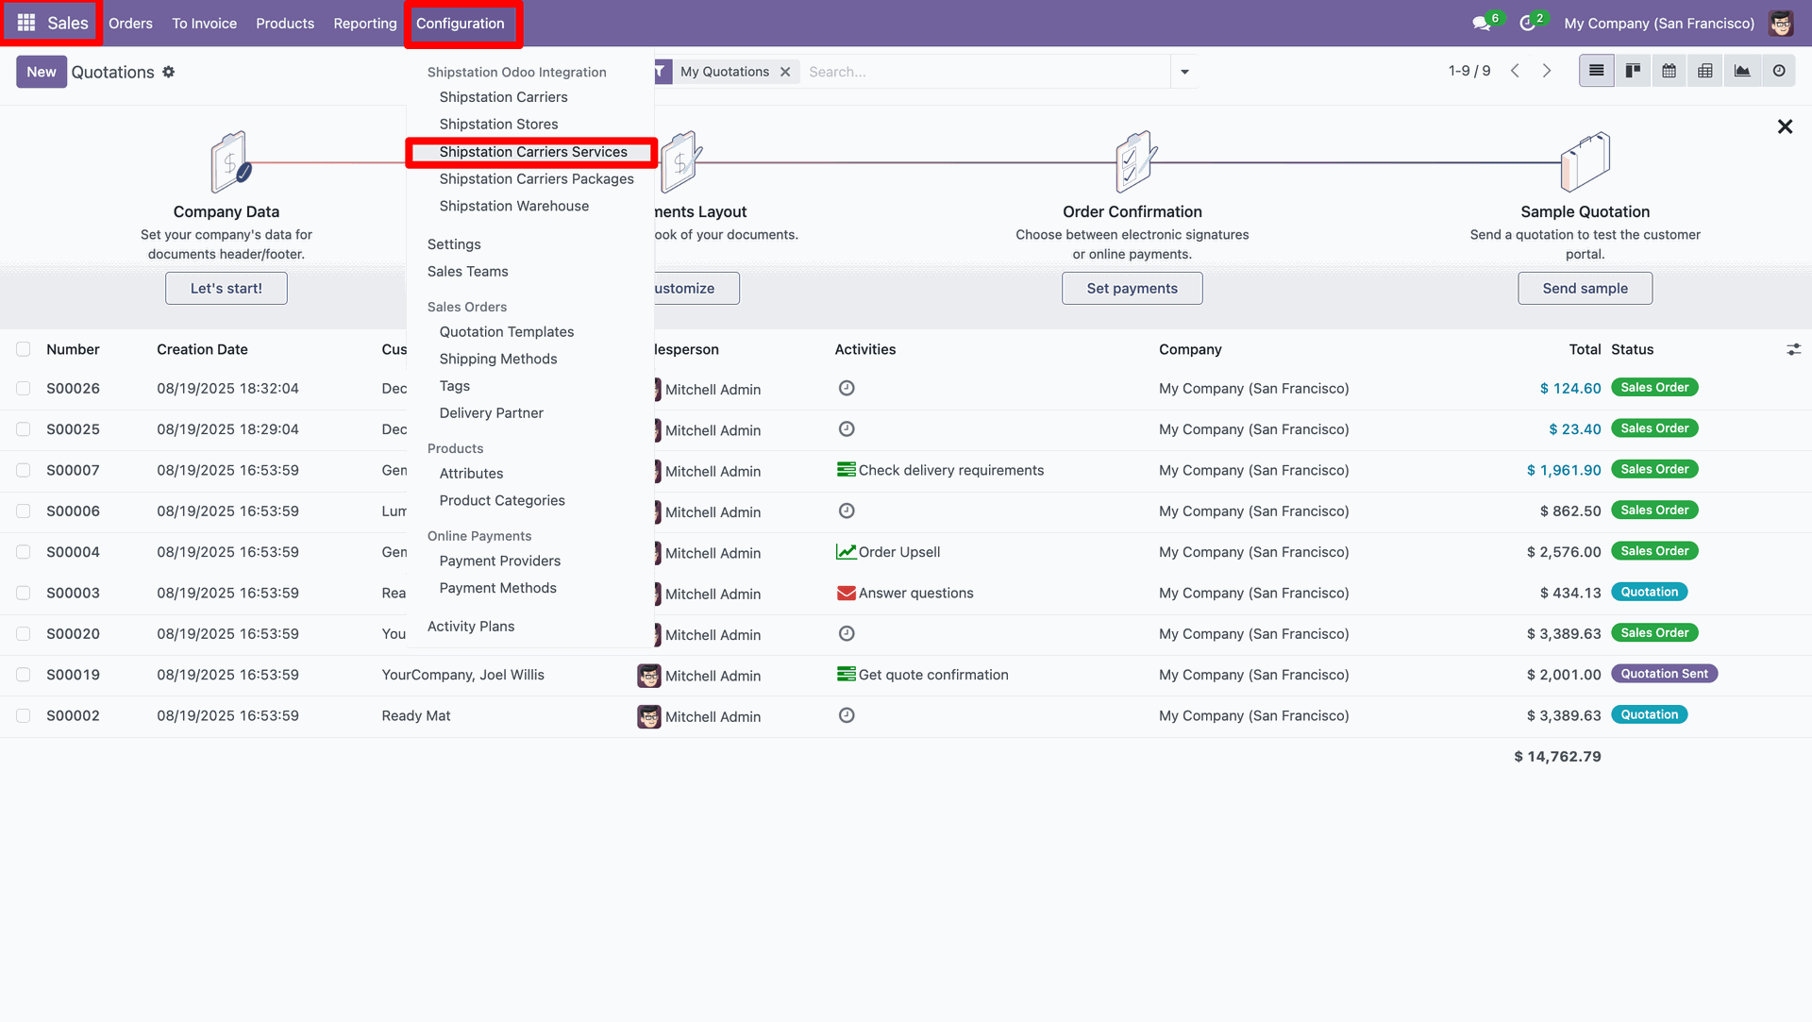Switch to Graph view

click(x=1742, y=71)
